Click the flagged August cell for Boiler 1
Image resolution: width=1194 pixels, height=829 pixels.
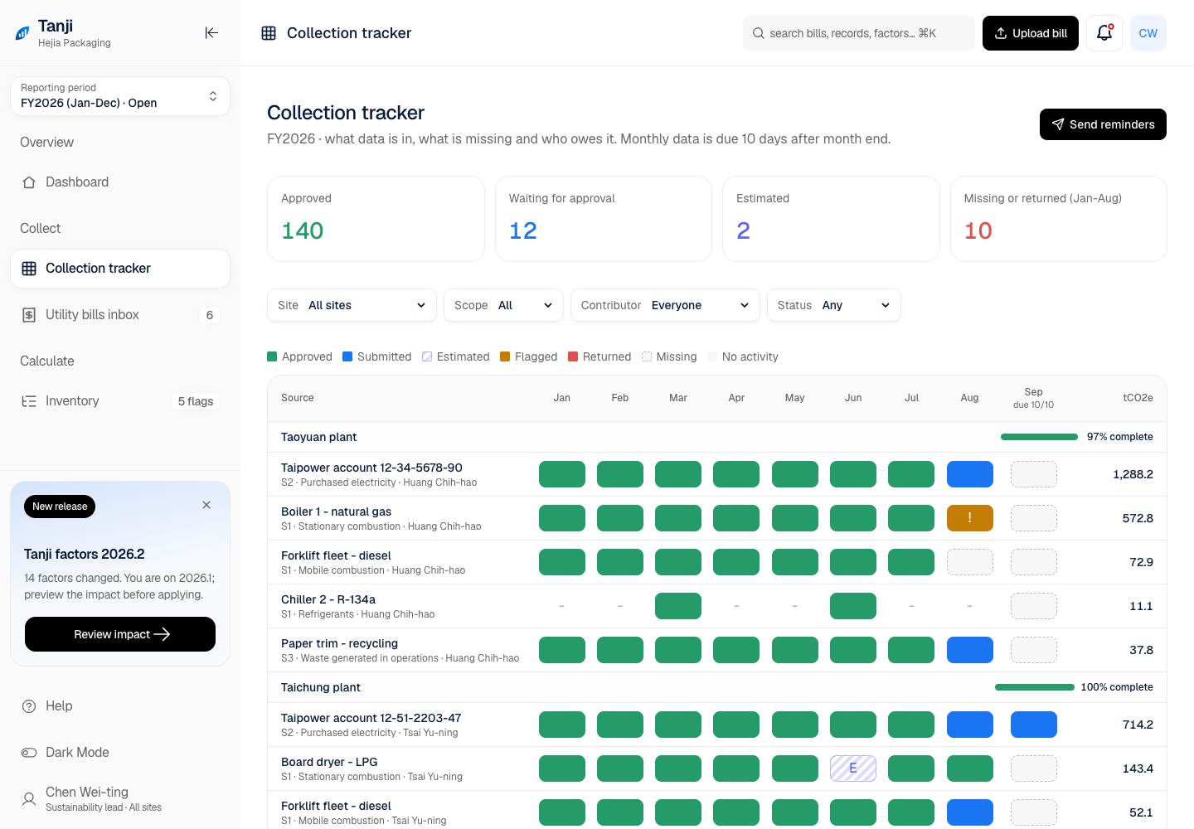coord(970,518)
